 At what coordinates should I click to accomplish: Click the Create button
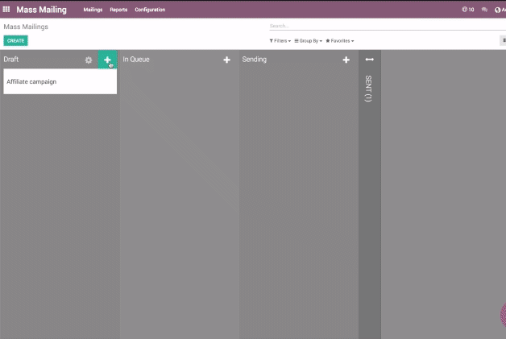(x=15, y=40)
